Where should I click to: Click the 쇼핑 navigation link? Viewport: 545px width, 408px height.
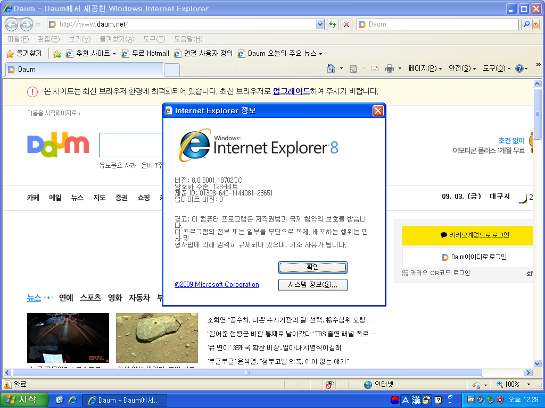click(x=144, y=198)
